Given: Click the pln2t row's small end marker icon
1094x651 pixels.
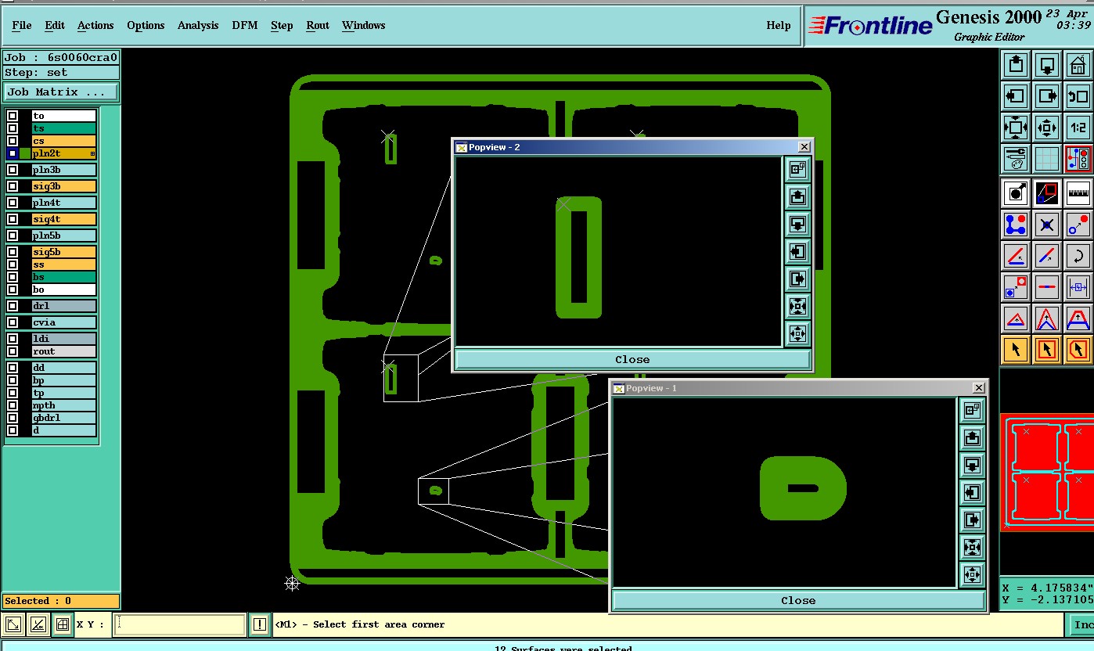Looking at the screenshot, I should click(x=92, y=153).
